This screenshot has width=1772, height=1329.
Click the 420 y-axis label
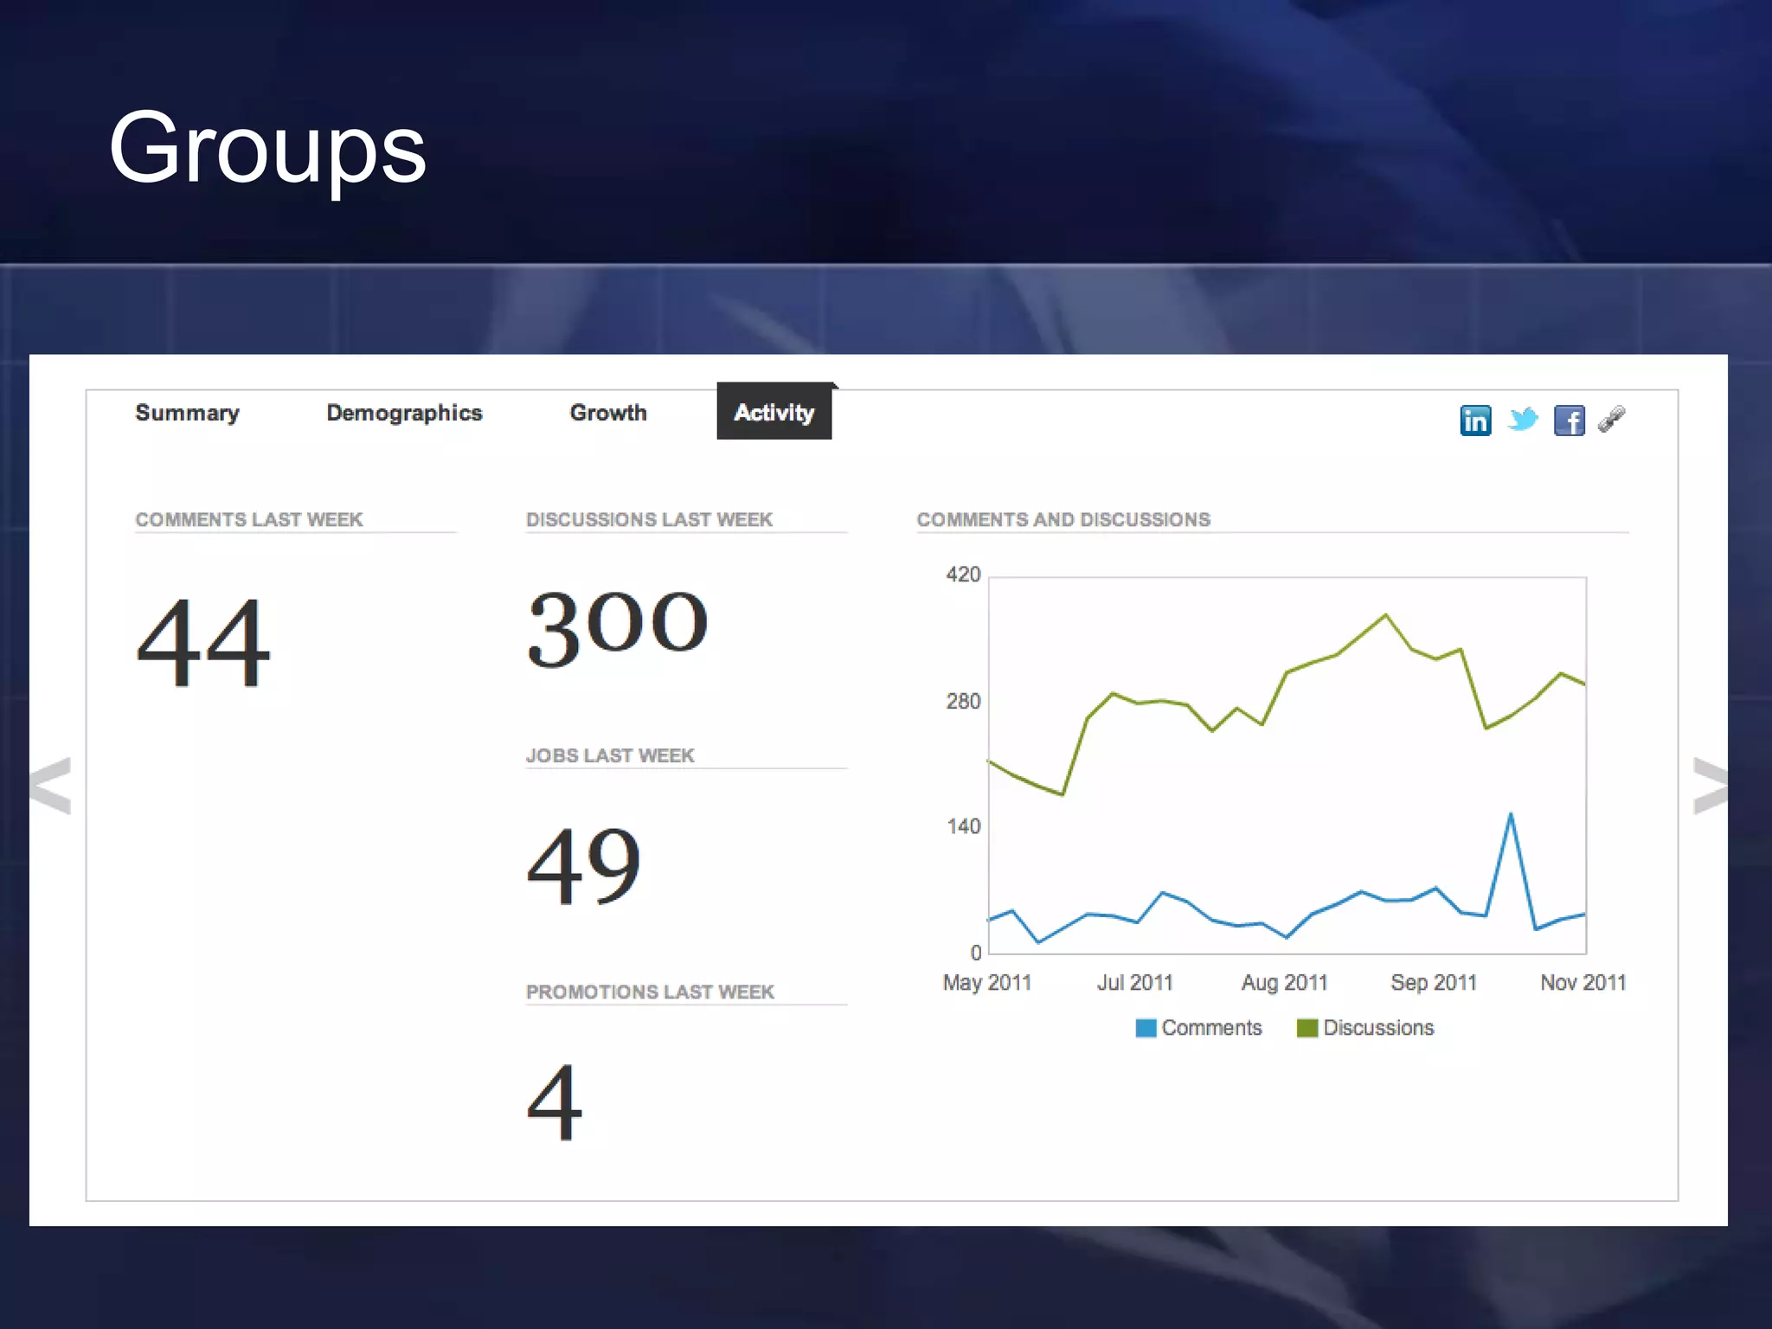click(963, 575)
